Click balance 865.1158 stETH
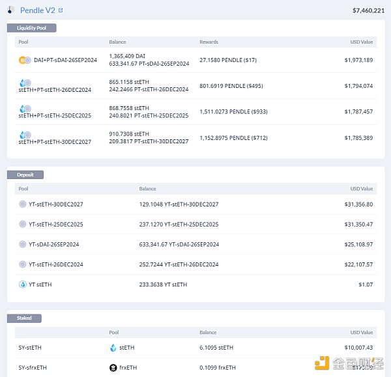391x377 pixels. tap(129, 82)
